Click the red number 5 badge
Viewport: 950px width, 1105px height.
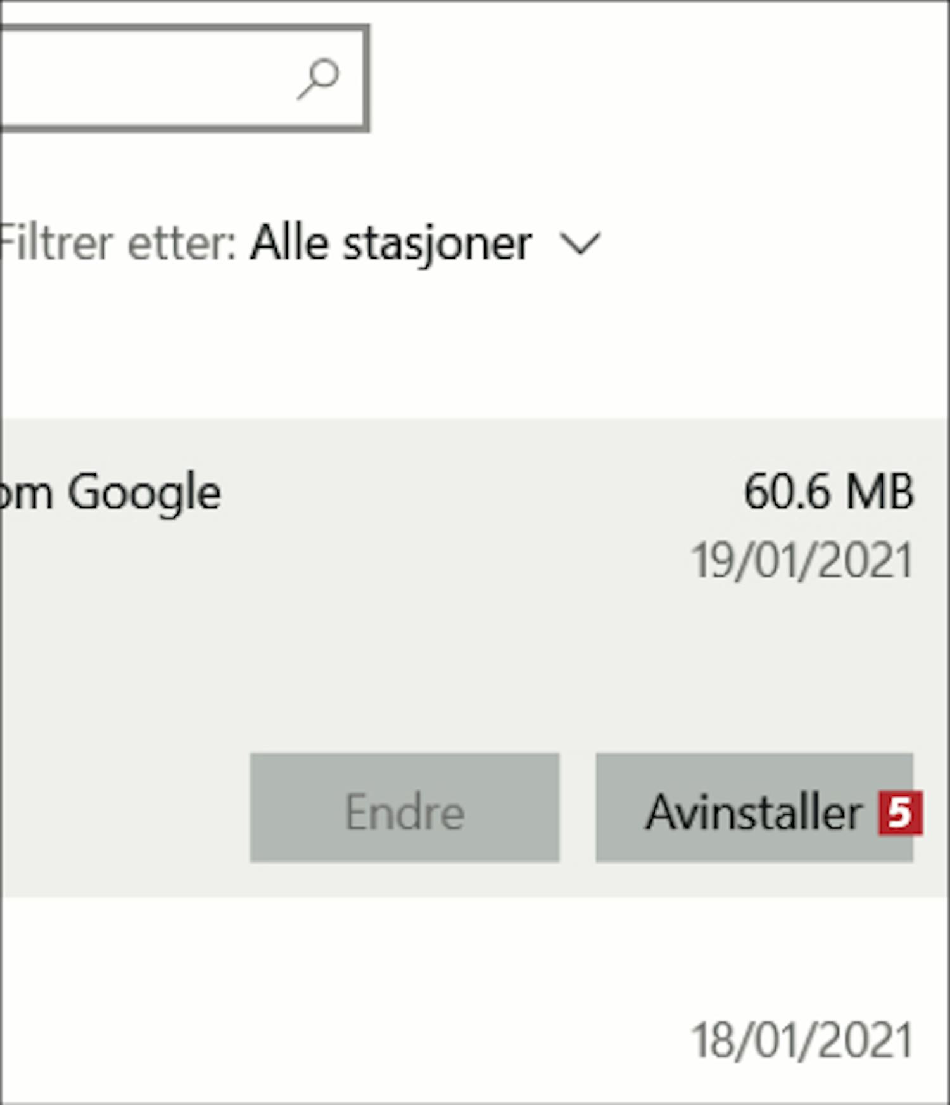click(x=899, y=813)
